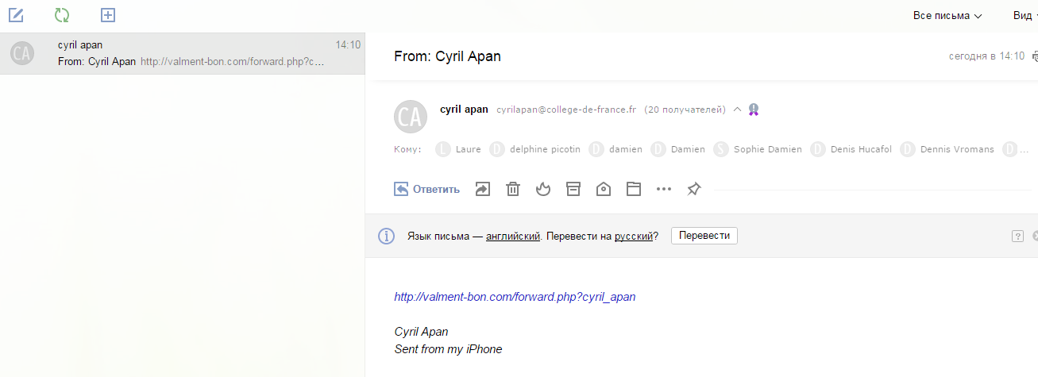This screenshot has width=1038, height=377.
Task: Refresh the mailbox with green arrows icon
Action: tap(62, 15)
